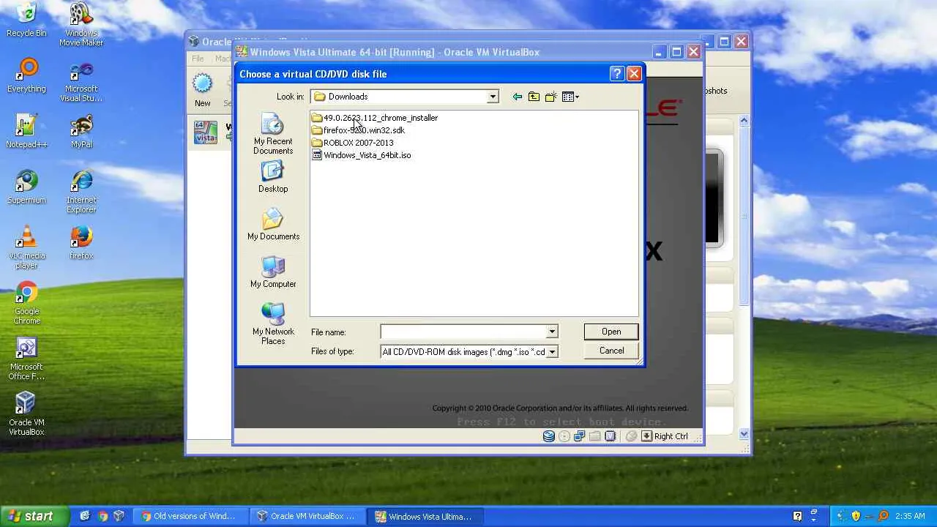Select Oracle VM VirtualBox desktop icon

point(26,414)
